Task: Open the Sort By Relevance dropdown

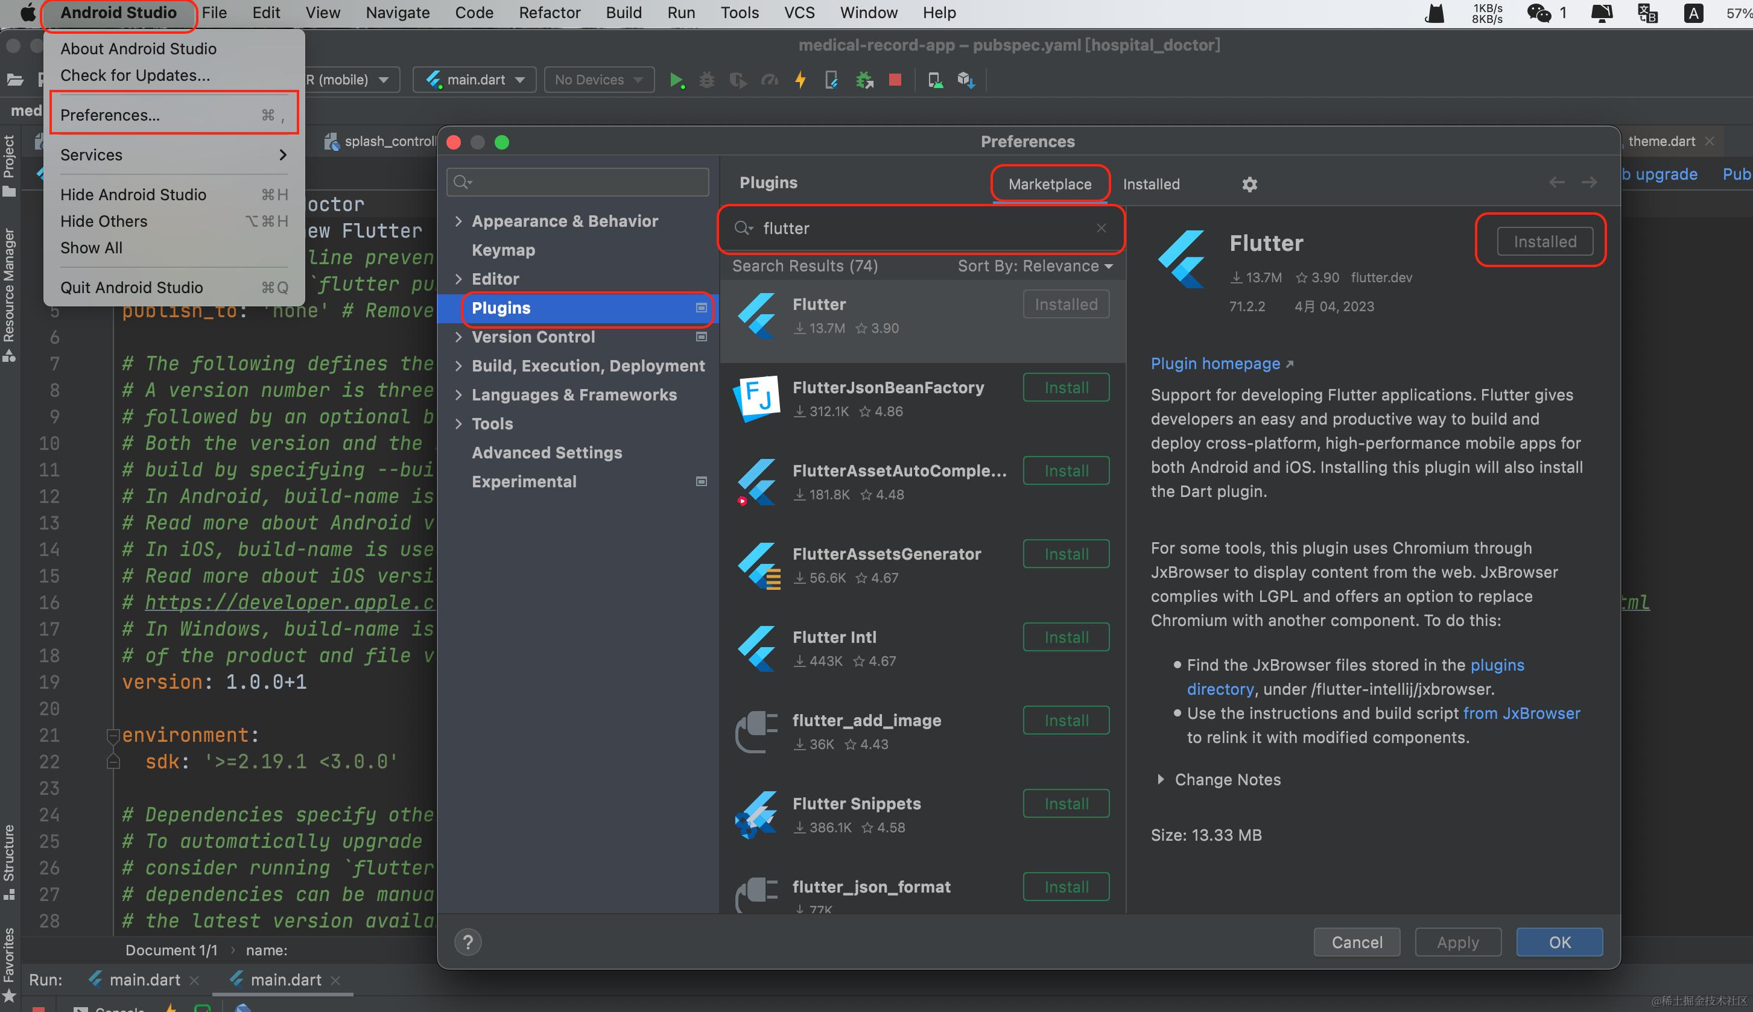Action: [x=1035, y=266]
